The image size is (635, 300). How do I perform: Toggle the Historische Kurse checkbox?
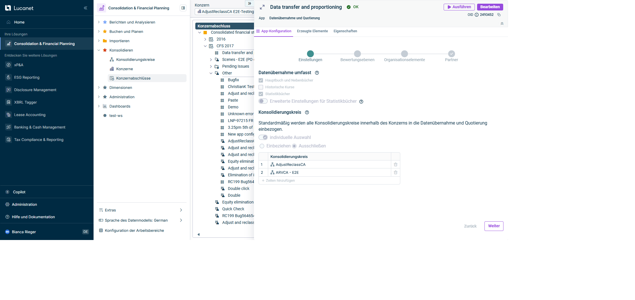(x=261, y=87)
